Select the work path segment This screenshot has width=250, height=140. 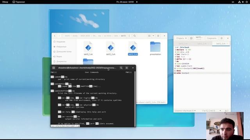[67, 36]
